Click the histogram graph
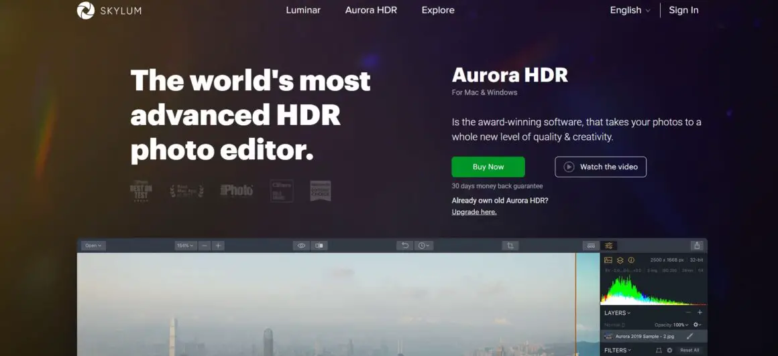 coord(653,290)
